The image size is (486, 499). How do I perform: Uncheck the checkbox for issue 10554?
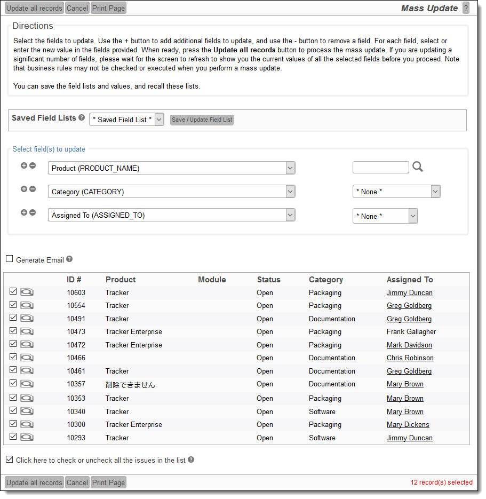[x=13, y=304]
